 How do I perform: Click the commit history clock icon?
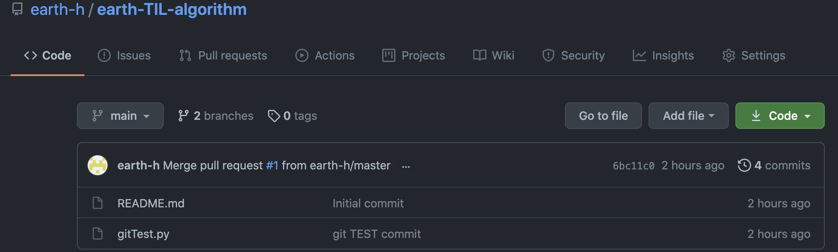click(x=744, y=165)
